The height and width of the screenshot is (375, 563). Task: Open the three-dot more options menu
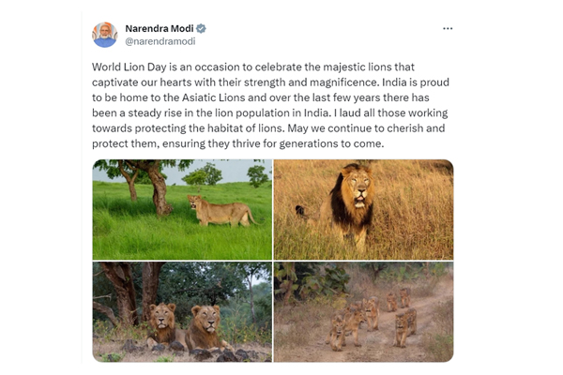(448, 29)
